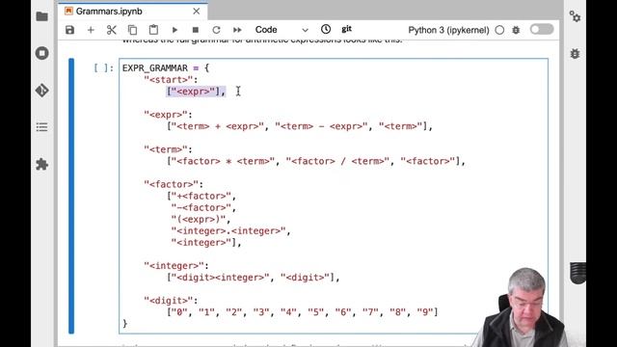Image resolution: width=617 pixels, height=347 pixels.
Task: Enable debugger with bug icon in toolbar
Action: coord(516,30)
